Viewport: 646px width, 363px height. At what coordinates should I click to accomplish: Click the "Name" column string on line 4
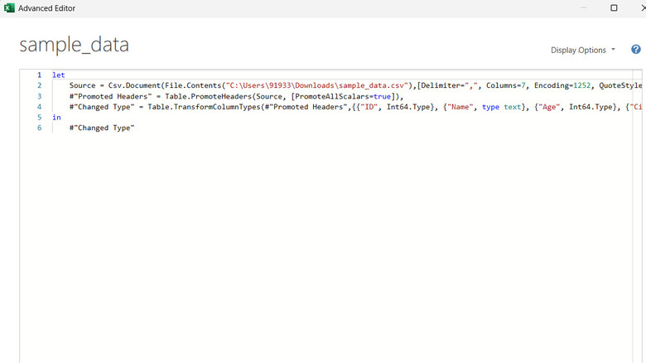(x=460, y=107)
